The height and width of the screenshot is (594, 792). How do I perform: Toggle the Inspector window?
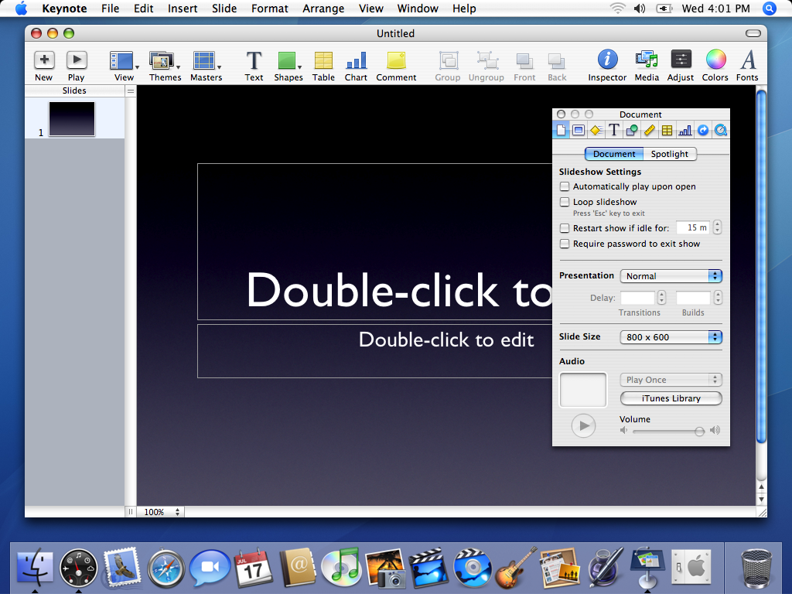click(x=607, y=66)
